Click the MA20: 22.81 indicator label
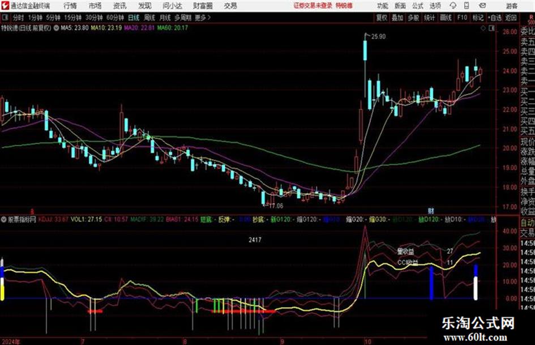535x345 pixels. point(139,28)
